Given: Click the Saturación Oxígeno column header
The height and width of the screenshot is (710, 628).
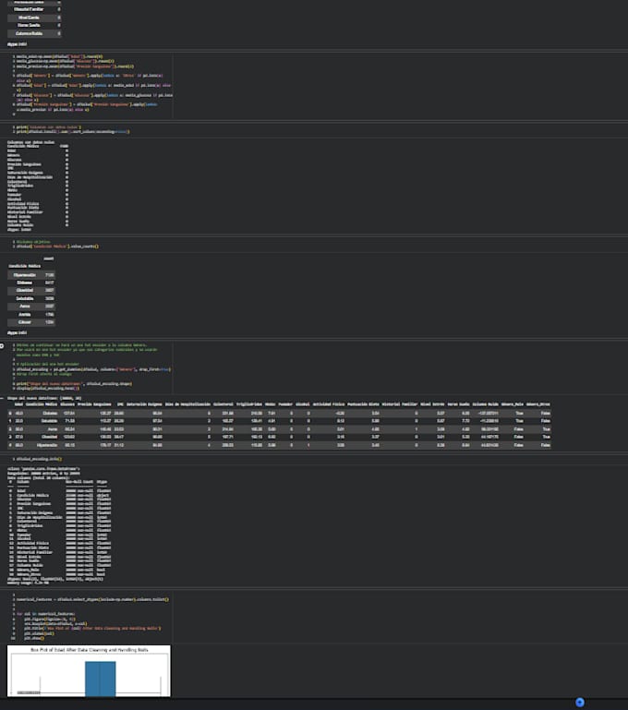Looking at the screenshot, I should (x=144, y=404).
